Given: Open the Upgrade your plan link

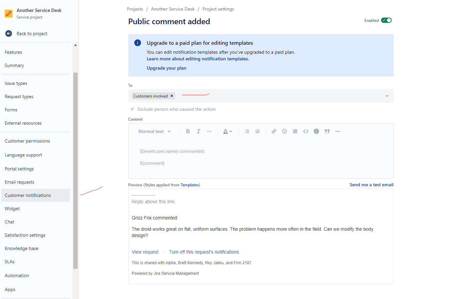Looking at the screenshot, I should click(166, 68).
